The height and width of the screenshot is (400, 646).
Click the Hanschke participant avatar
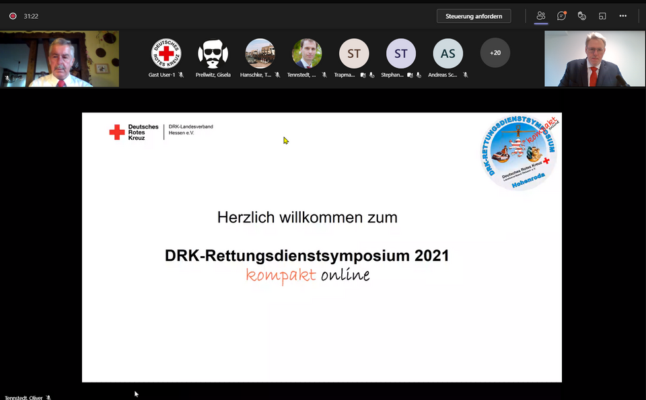260,53
